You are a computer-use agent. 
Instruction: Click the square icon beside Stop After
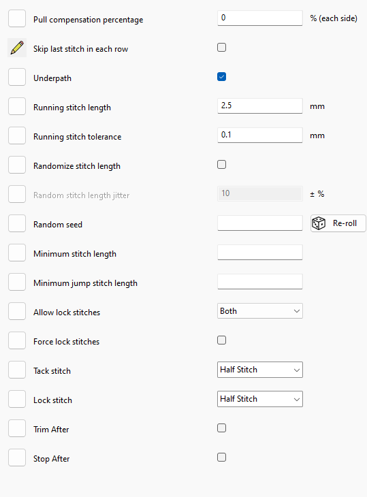(x=17, y=458)
